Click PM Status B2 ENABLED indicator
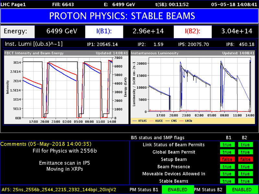 click(x=242, y=189)
